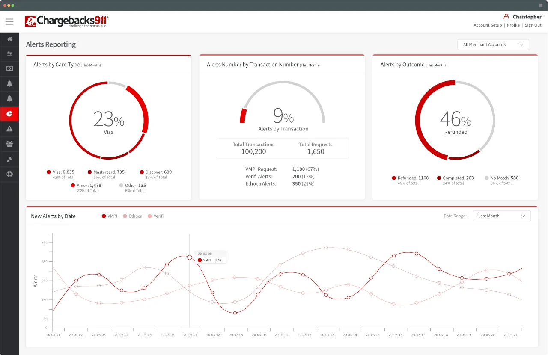The width and height of the screenshot is (548, 355).
Task: Select the filters sliders icon in sidebar
Action: [x=9, y=54]
